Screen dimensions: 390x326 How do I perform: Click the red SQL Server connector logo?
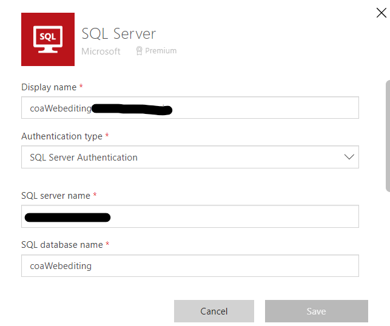point(48,39)
